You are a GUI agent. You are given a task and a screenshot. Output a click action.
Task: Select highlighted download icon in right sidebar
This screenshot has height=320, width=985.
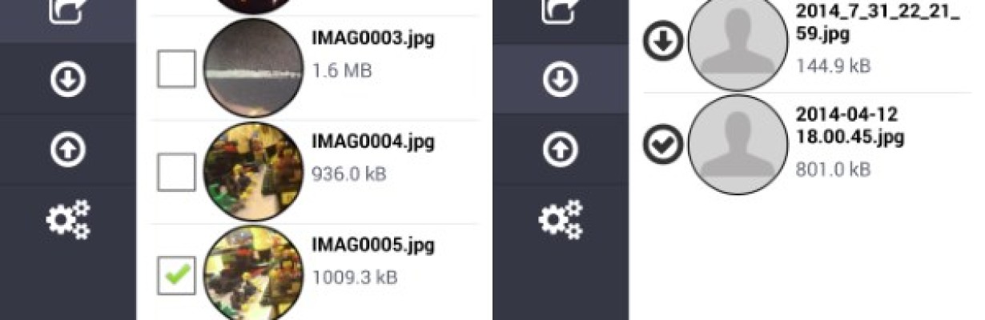pyautogui.click(x=561, y=80)
